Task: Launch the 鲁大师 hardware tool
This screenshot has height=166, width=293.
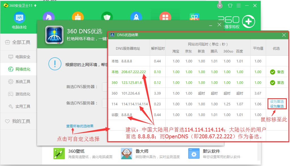Action: tap(127, 154)
